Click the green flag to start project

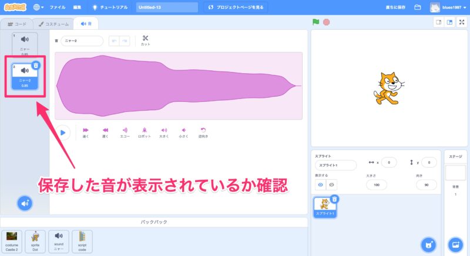pyautogui.click(x=316, y=22)
